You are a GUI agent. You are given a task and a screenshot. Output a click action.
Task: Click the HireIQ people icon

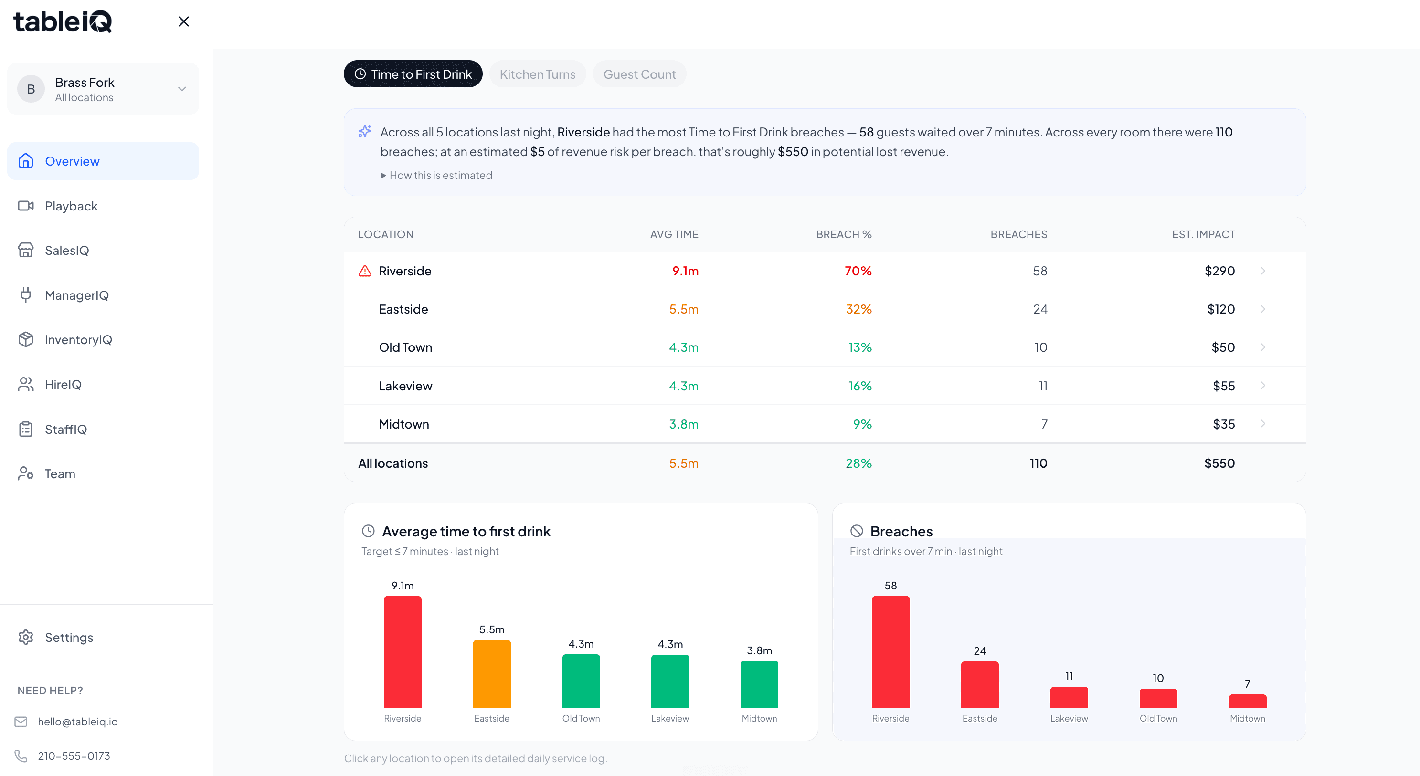coord(26,384)
